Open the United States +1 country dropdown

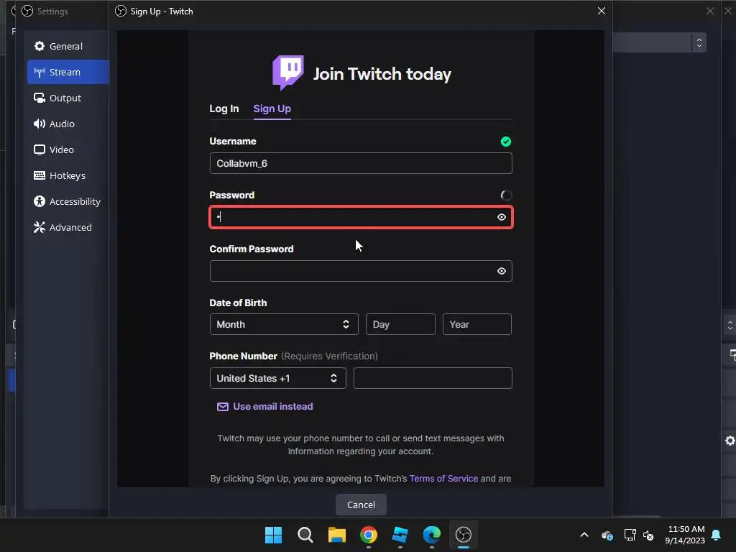[277, 378]
